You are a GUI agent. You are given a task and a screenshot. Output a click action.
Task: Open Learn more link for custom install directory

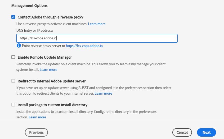pos(37,117)
